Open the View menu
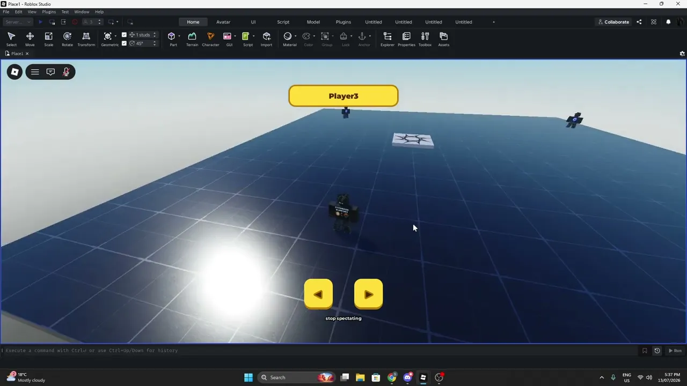The width and height of the screenshot is (687, 386). [x=32, y=12]
